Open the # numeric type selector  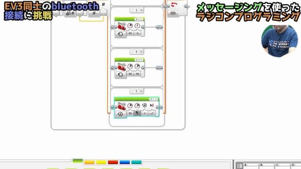(x=94, y=13)
